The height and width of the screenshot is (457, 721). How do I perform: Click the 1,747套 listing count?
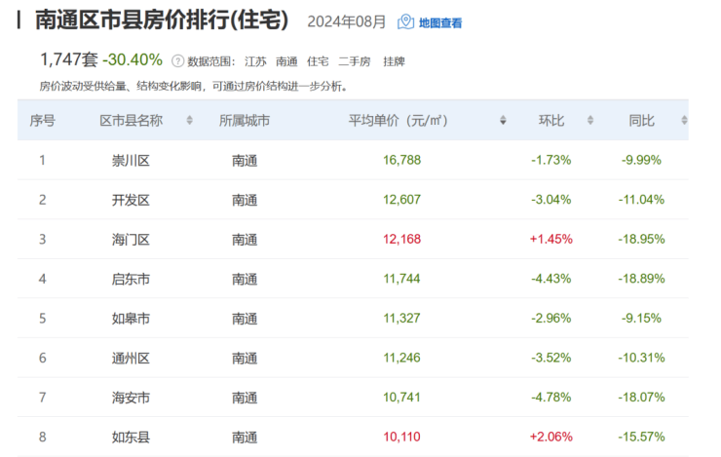click(68, 59)
